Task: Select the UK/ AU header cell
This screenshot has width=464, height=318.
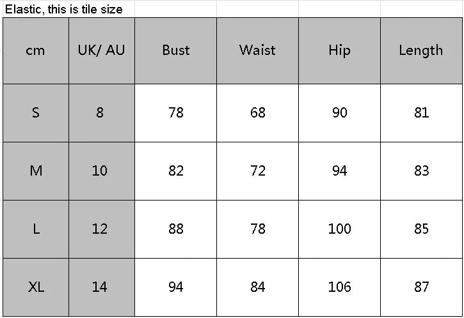Action: coord(102,50)
